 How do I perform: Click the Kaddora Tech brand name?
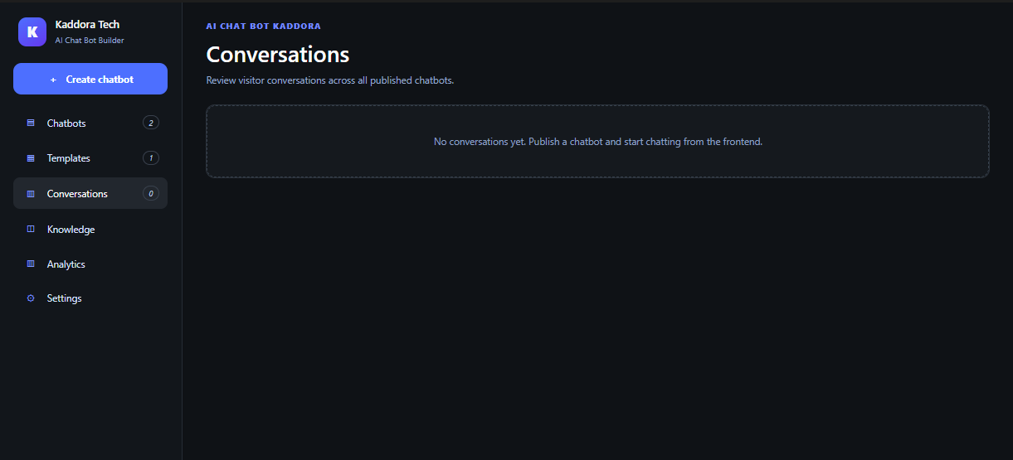point(87,25)
